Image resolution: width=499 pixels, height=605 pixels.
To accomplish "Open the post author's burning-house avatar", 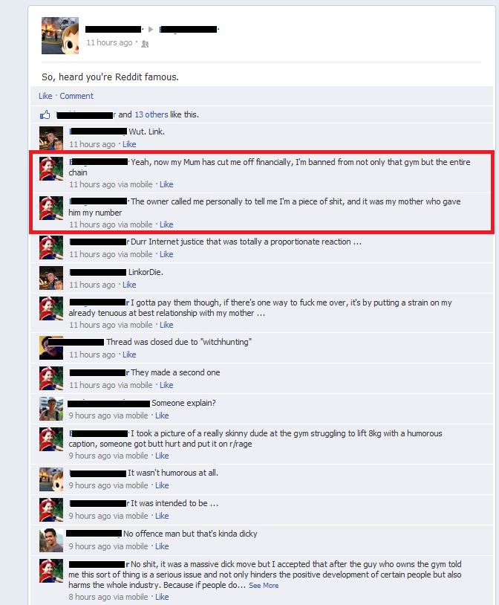I will 60,36.
